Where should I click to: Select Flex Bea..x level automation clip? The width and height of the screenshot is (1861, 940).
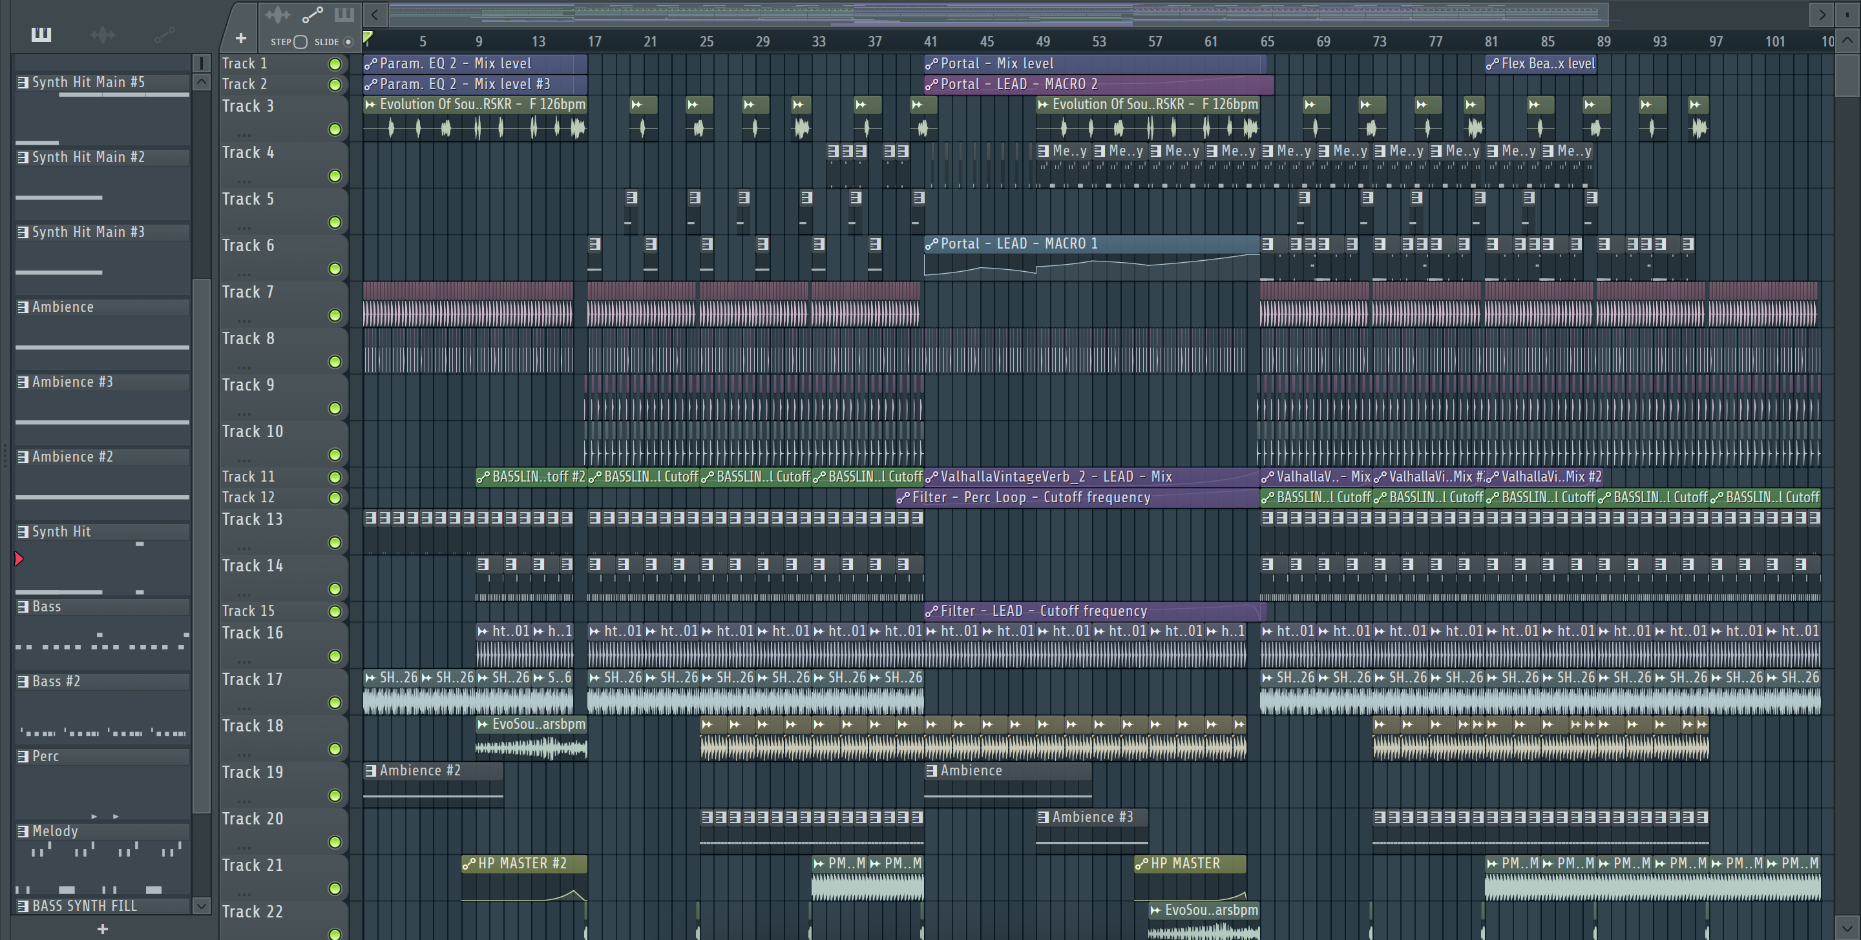1540,63
